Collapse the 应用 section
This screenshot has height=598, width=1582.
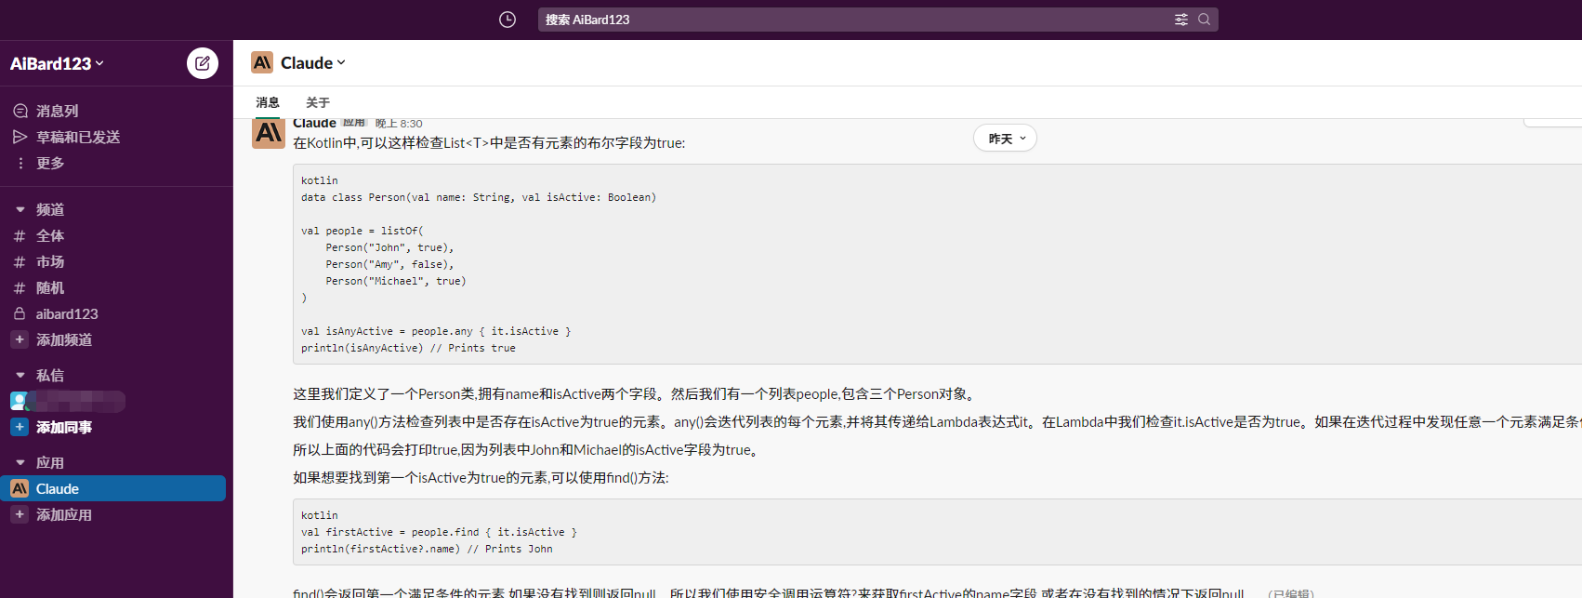(x=20, y=462)
